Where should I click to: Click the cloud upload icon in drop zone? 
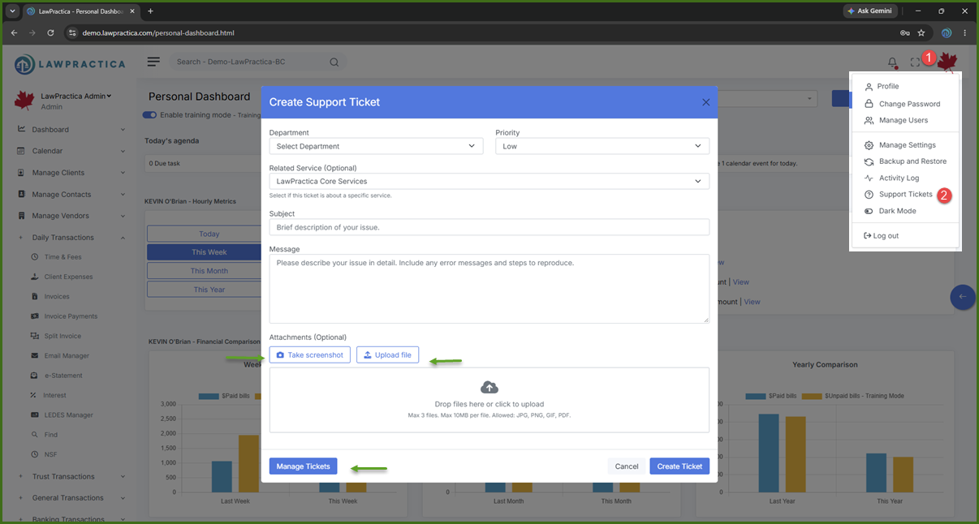489,387
